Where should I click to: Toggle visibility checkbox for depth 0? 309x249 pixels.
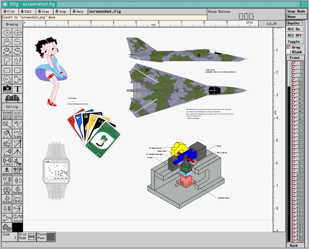tap(294, 63)
